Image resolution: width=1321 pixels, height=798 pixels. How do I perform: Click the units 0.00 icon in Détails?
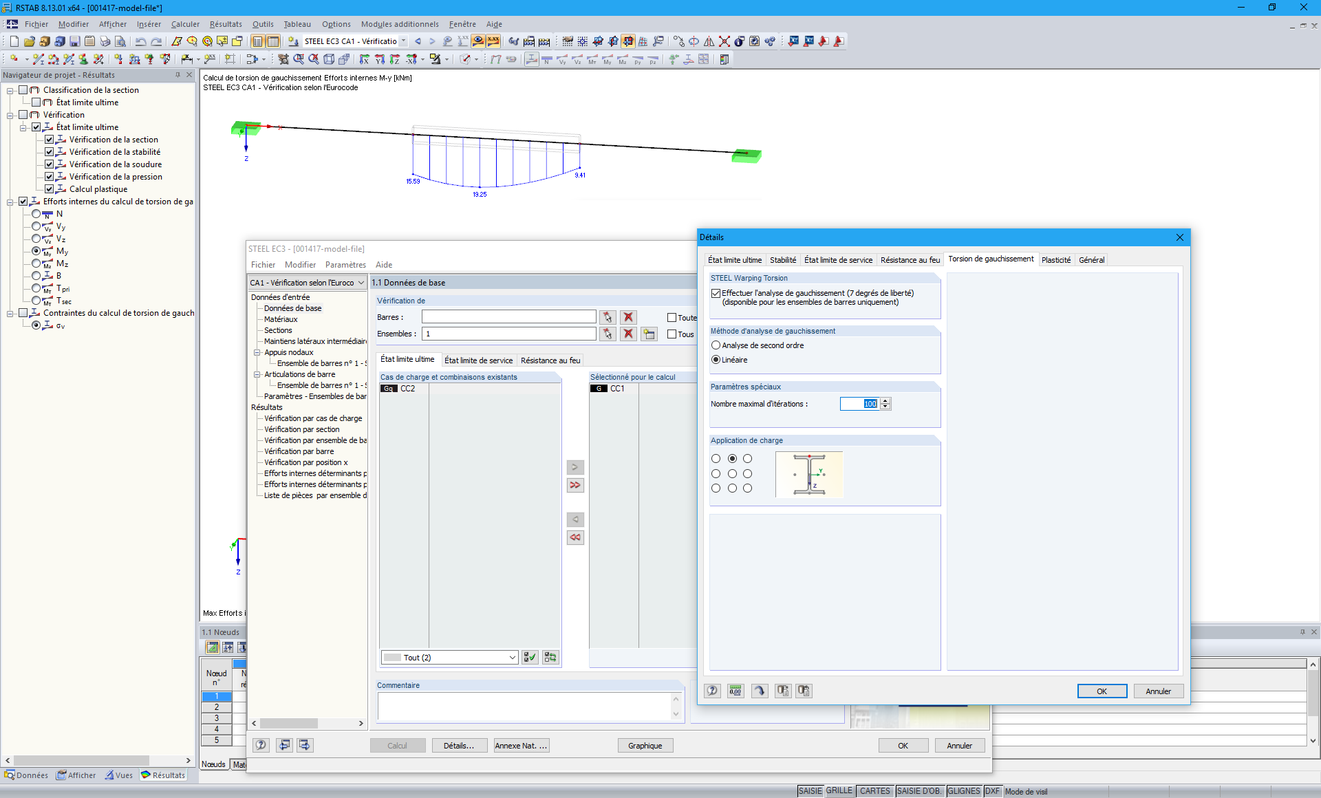point(735,691)
